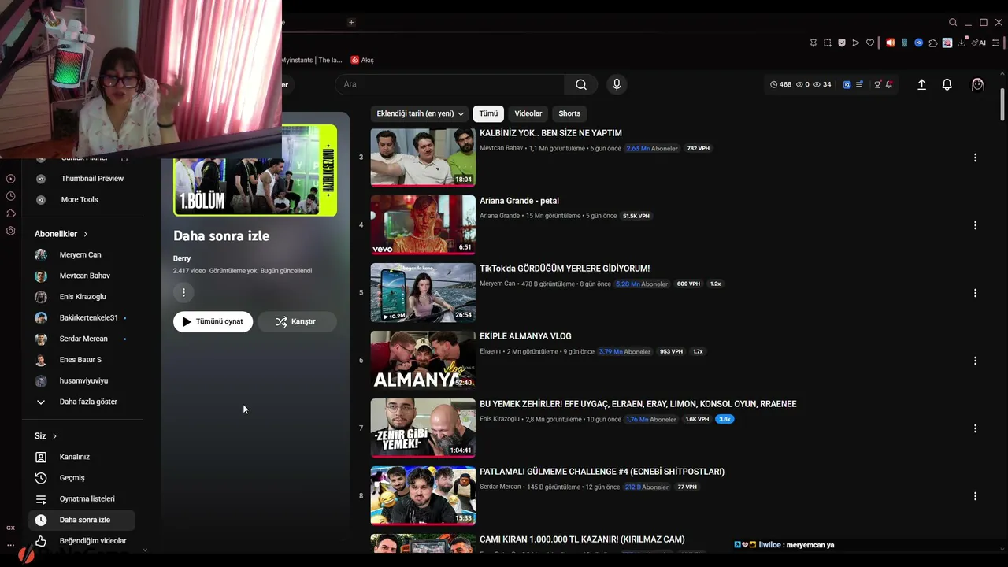The width and height of the screenshot is (1008, 567).
Task: Click the 'Tümünü oynat' play all button
Action: (213, 321)
